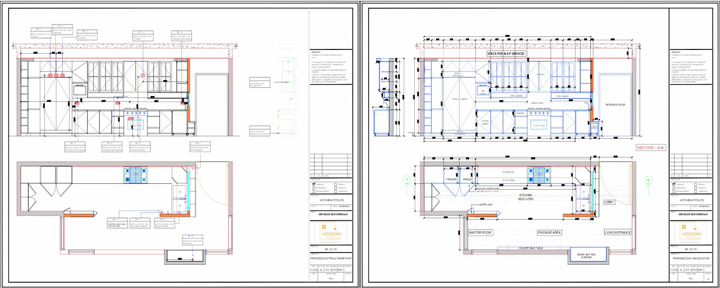Select the 'ENTRANCE DOOR' label
Image resolution: width=720 pixels, height=288 pixels.
(615, 105)
